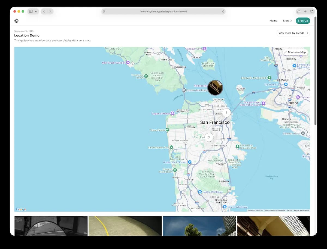Click the Legion of Honor museum pin
This screenshot has width=327, height=249.
point(172,113)
